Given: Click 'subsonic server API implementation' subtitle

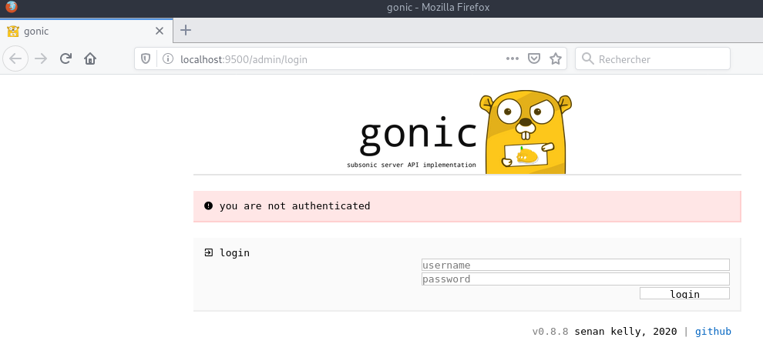Looking at the screenshot, I should 412,165.
